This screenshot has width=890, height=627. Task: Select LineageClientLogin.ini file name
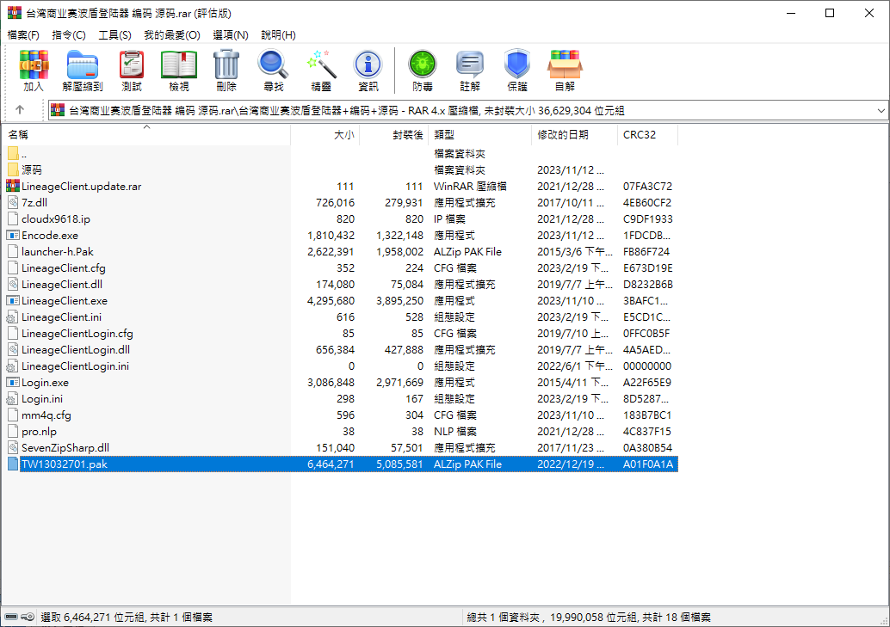pos(75,366)
